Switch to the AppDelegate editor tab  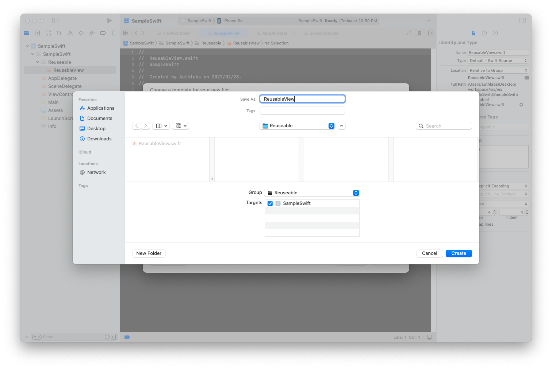point(272,33)
